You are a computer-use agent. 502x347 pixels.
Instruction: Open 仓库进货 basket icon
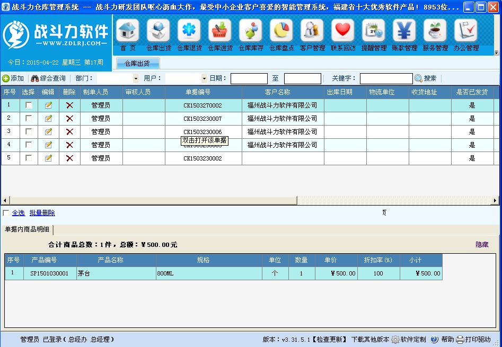pyautogui.click(x=220, y=31)
